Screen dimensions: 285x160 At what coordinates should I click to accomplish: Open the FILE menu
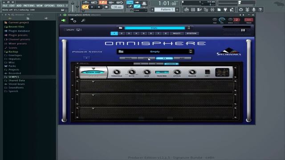click(5, 6)
